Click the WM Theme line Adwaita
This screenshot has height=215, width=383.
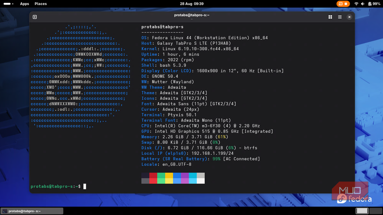pos(164,87)
